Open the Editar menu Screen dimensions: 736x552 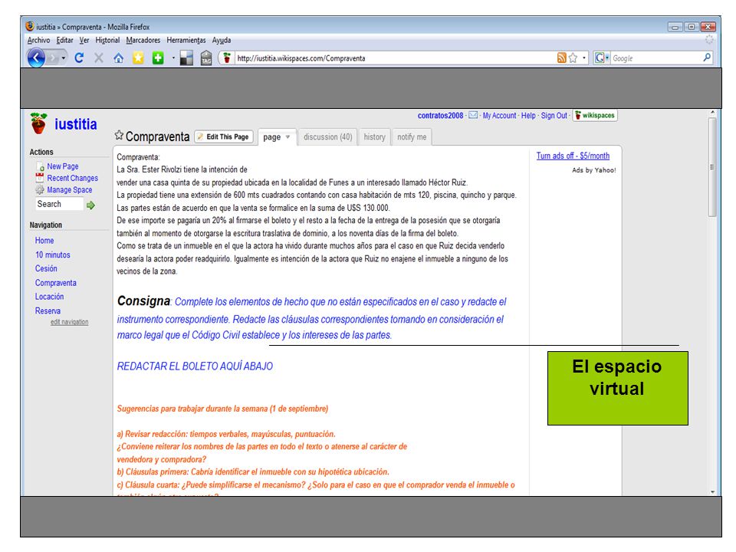tap(64, 41)
